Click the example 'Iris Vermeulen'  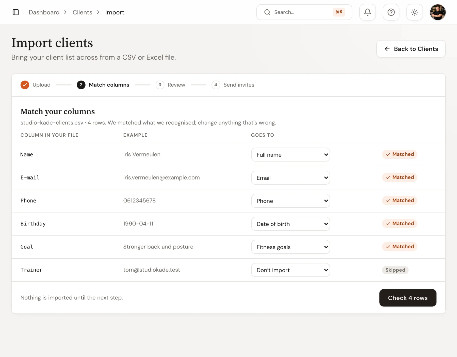click(142, 154)
